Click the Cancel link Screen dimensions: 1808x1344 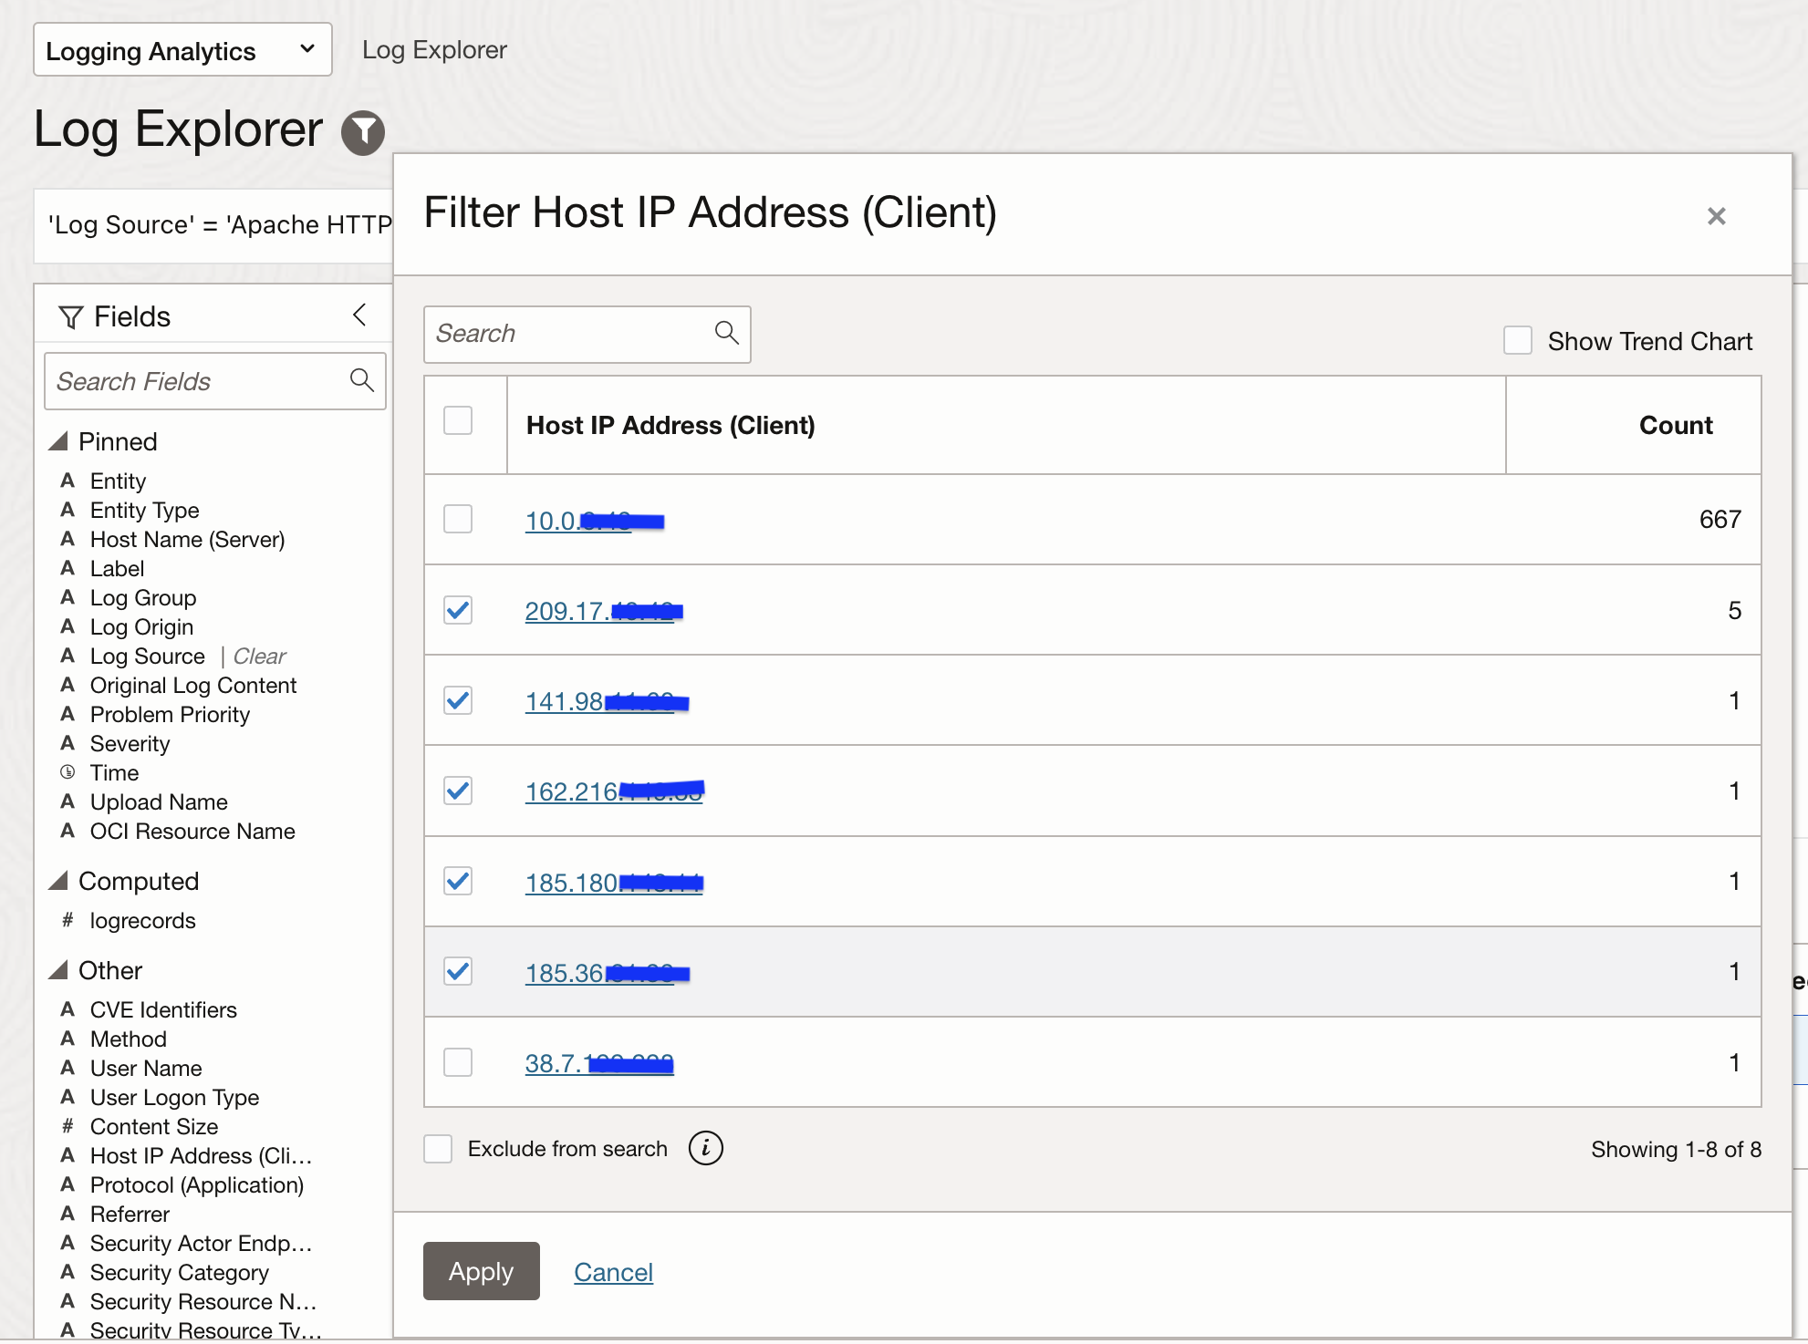tap(613, 1271)
